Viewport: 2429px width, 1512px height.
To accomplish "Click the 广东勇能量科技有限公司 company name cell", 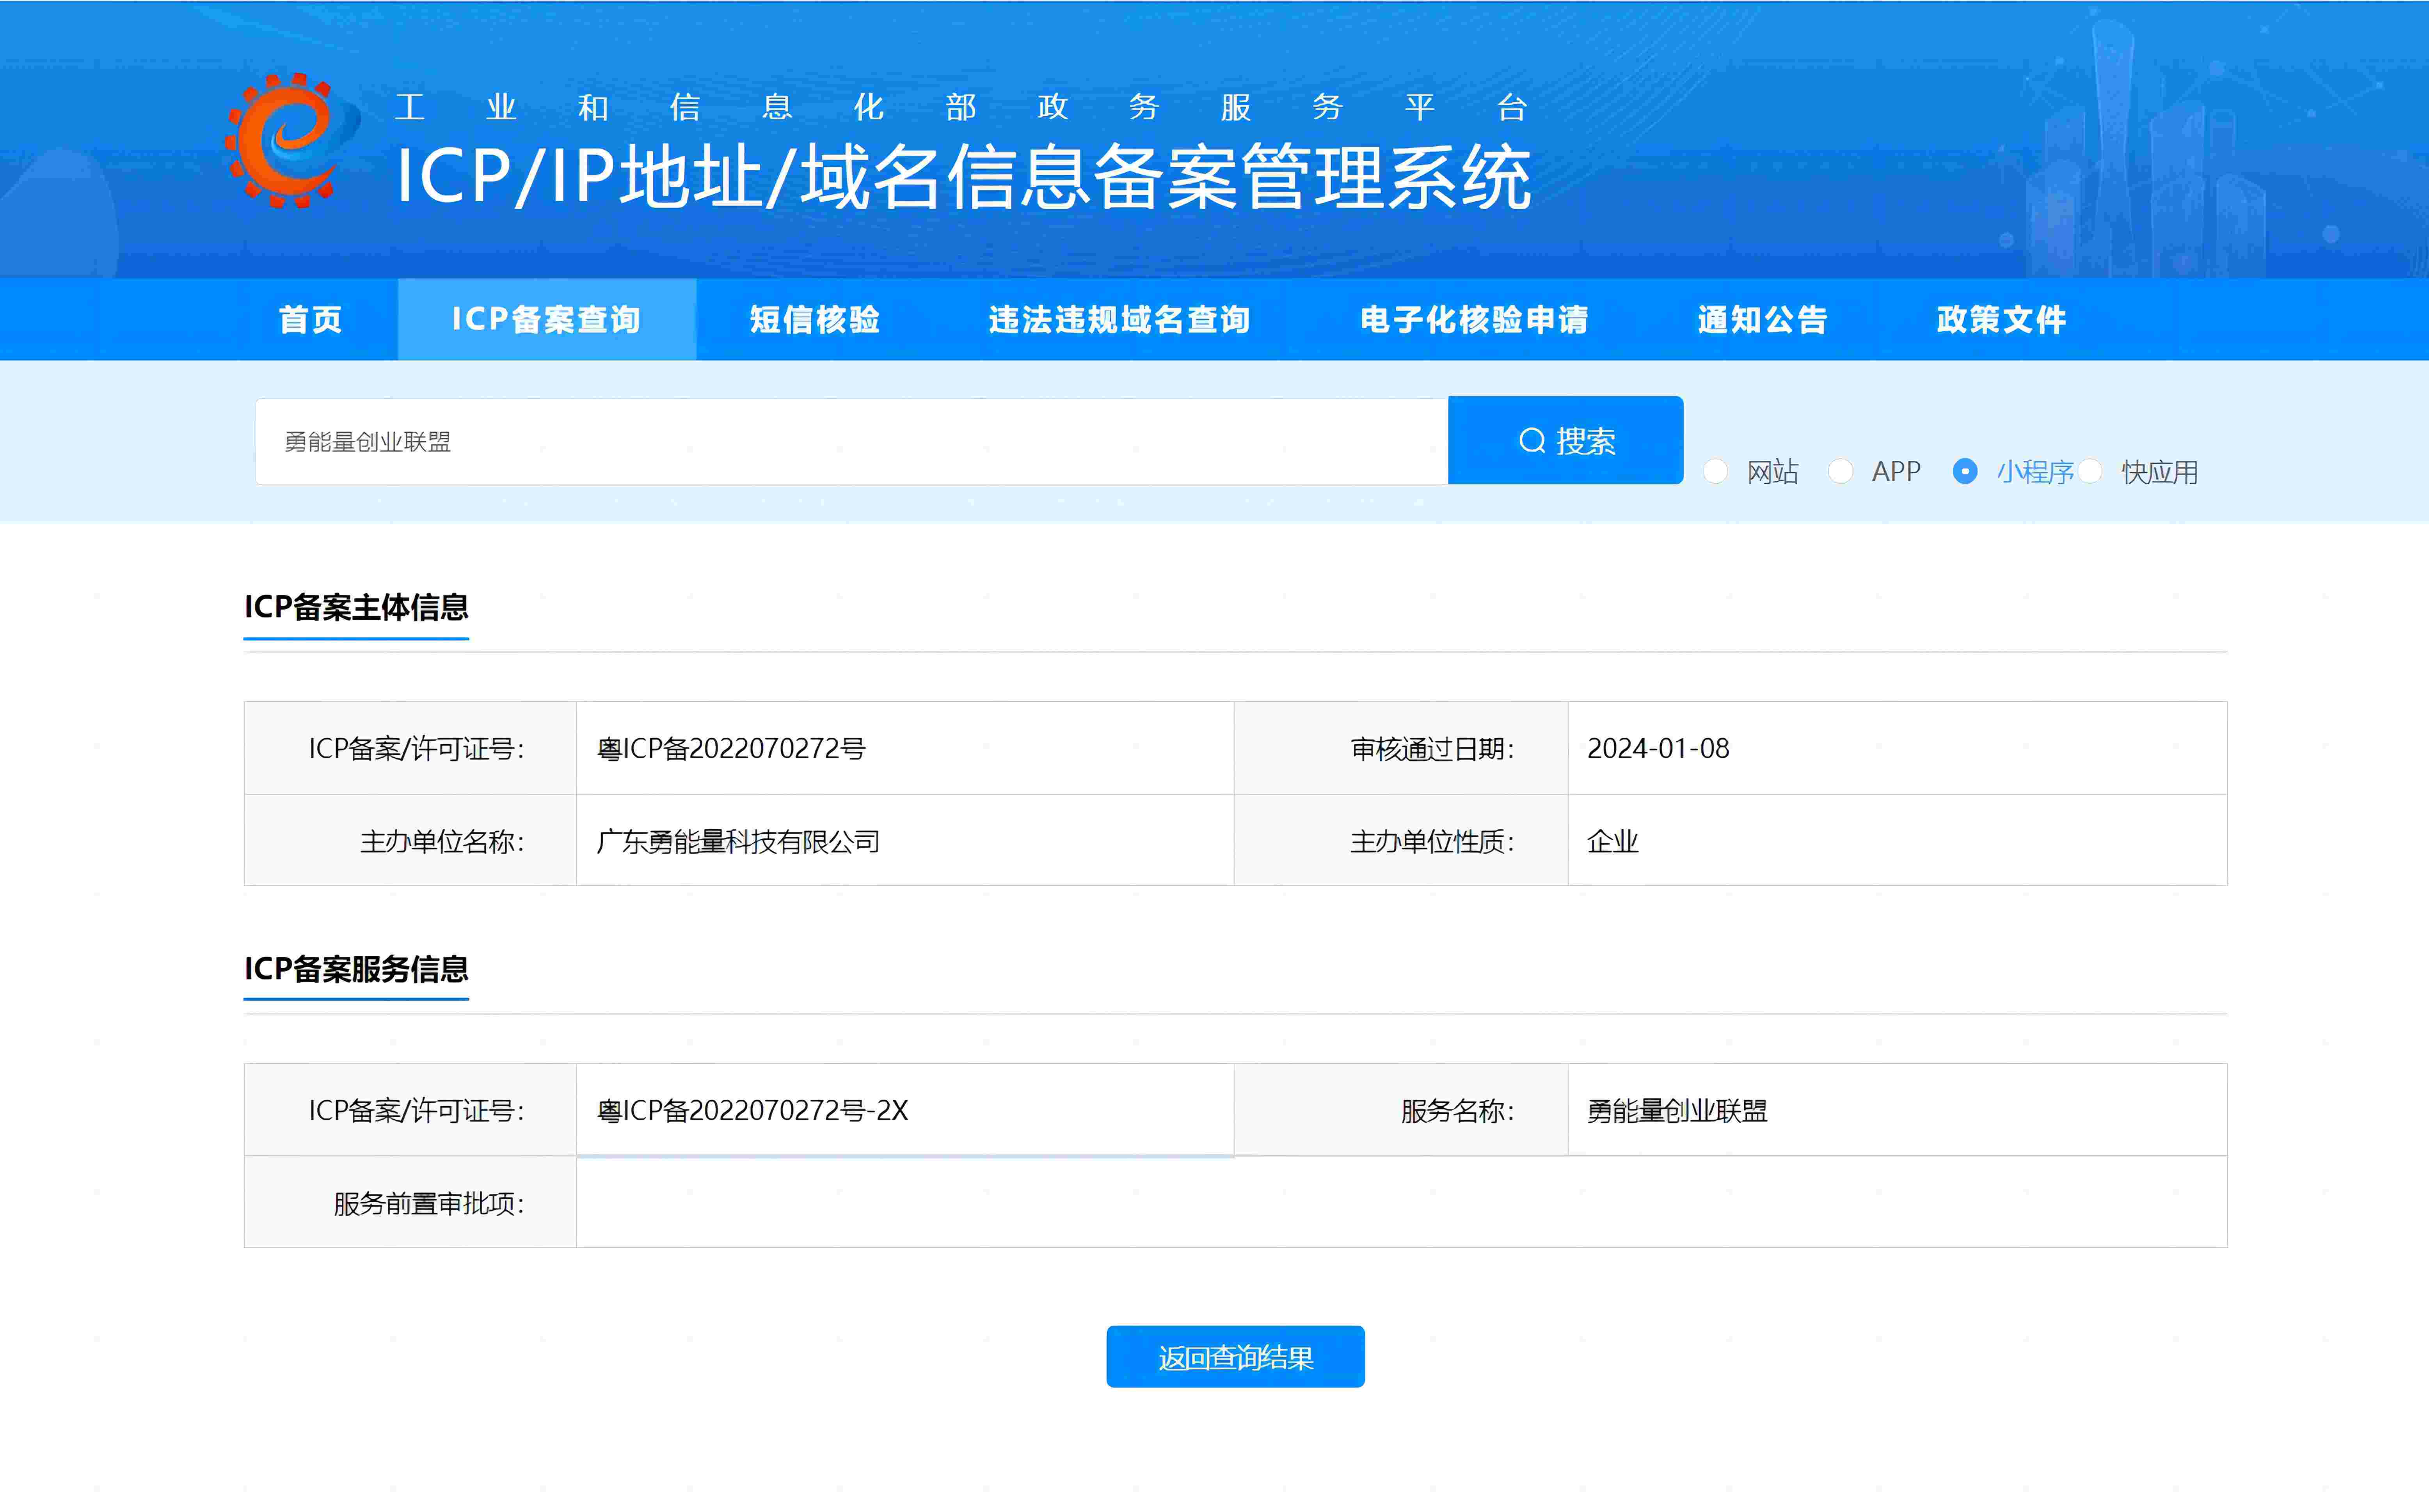I will (738, 842).
